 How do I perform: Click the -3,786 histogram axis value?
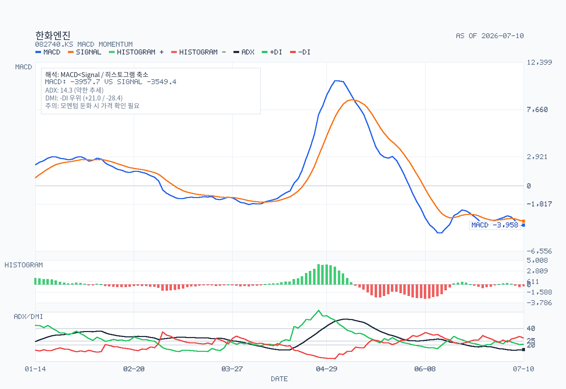click(x=539, y=303)
